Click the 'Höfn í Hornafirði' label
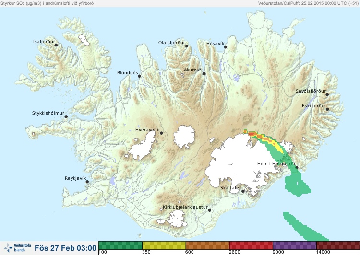The width and height of the screenshot is (360, 255). point(276,164)
